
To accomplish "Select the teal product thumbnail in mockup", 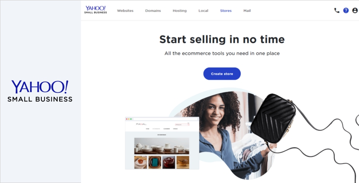I will 154,163.
